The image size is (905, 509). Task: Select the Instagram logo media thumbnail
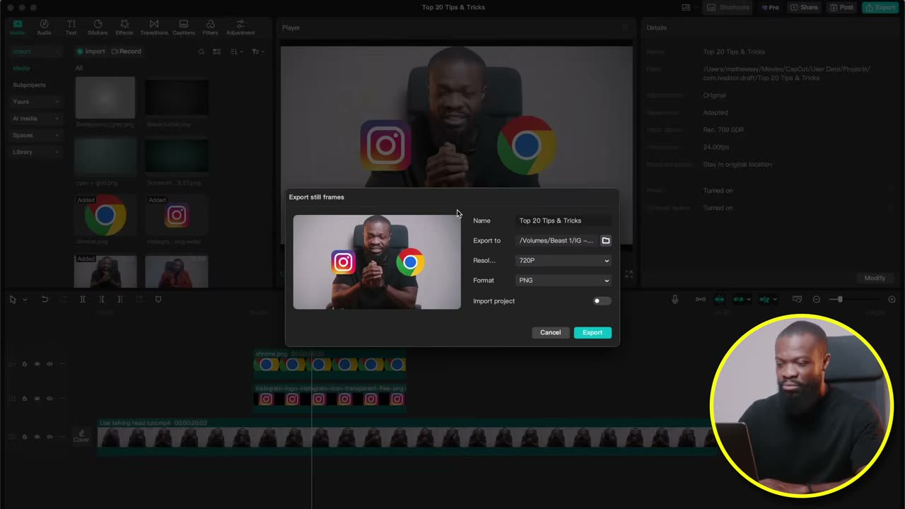[177, 216]
